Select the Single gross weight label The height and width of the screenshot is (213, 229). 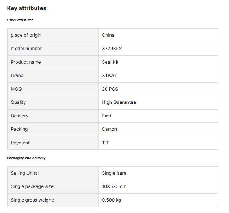tap(32, 200)
